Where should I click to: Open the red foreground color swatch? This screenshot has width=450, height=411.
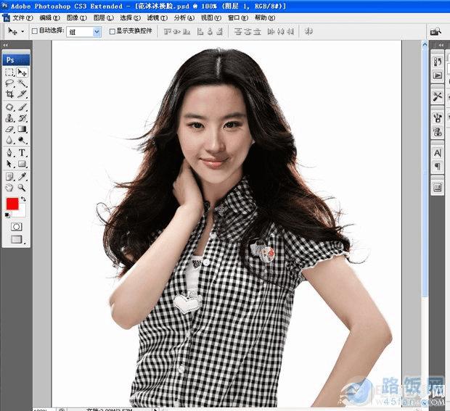coord(12,204)
